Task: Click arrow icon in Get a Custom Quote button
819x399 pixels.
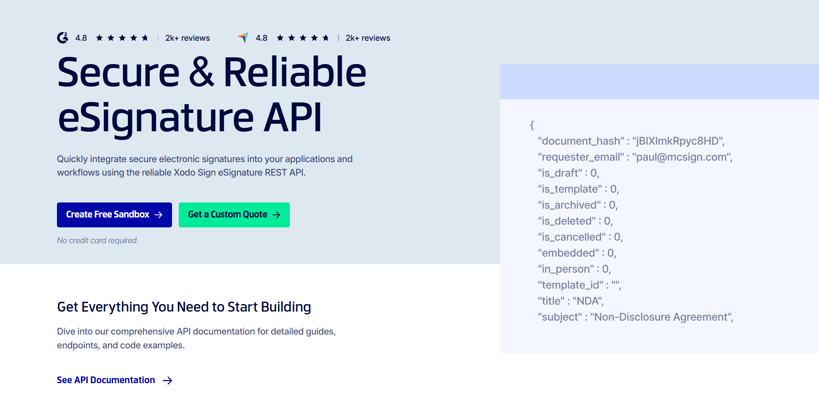Action: (276, 215)
